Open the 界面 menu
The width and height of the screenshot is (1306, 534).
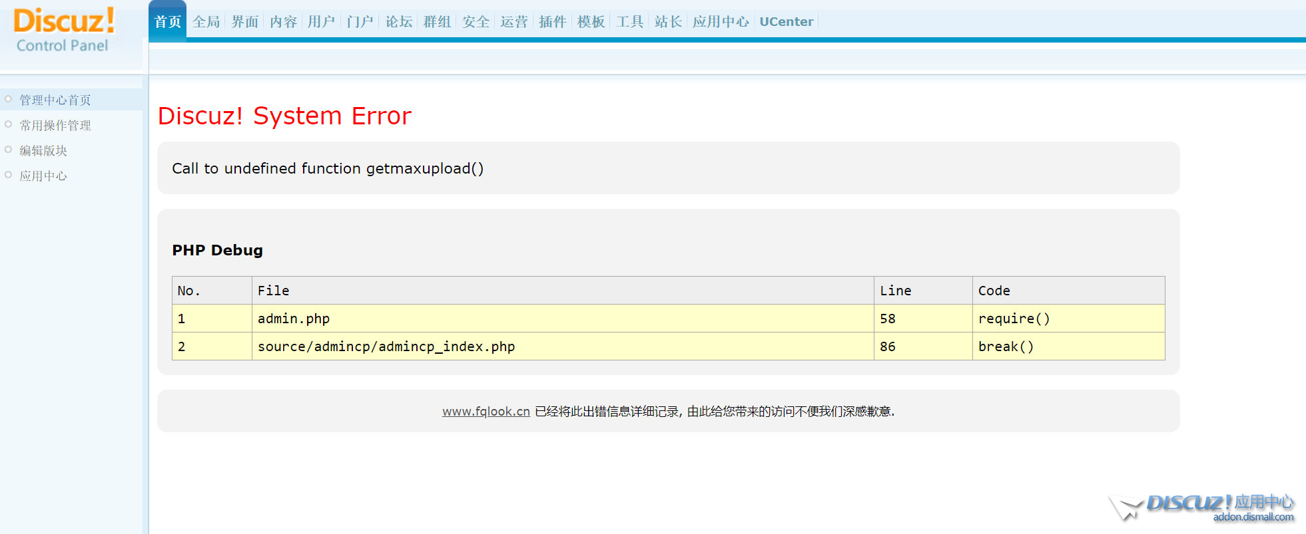coord(244,22)
